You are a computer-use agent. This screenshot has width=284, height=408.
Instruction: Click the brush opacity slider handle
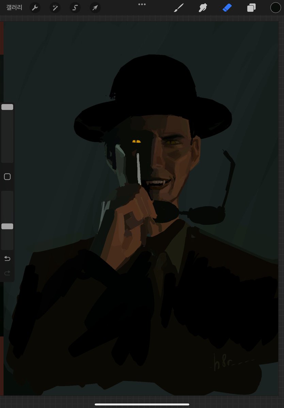pos(7,226)
